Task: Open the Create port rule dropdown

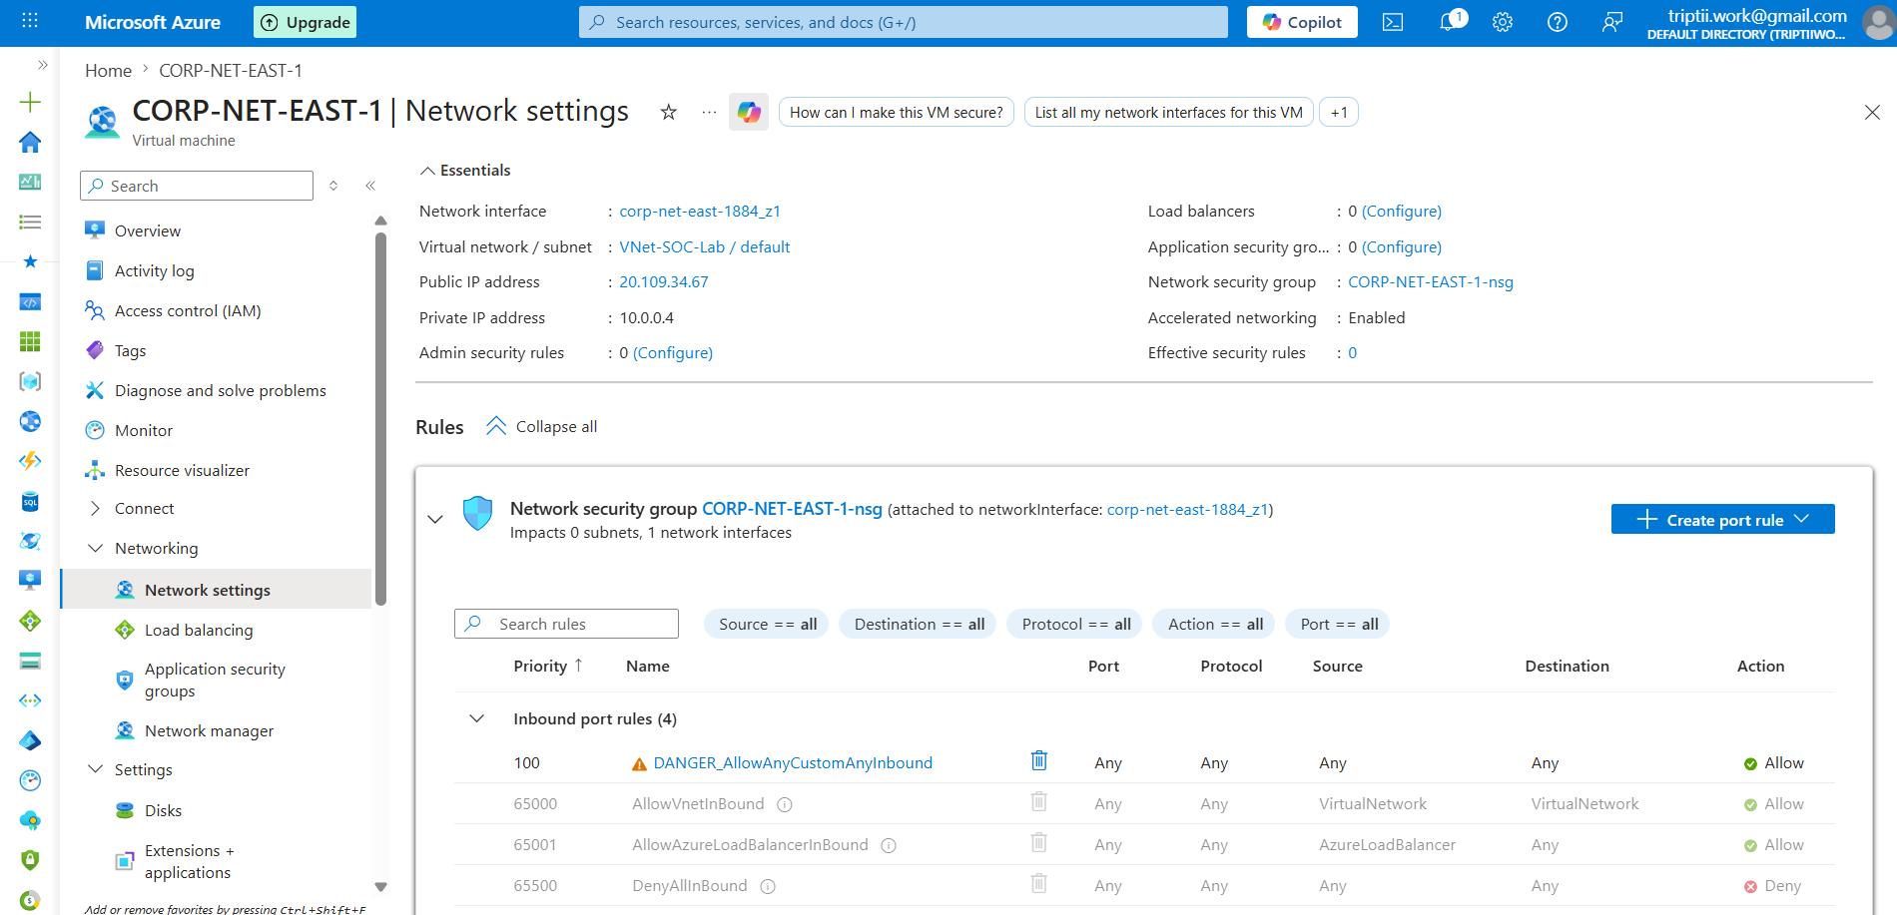Action: (1722, 519)
